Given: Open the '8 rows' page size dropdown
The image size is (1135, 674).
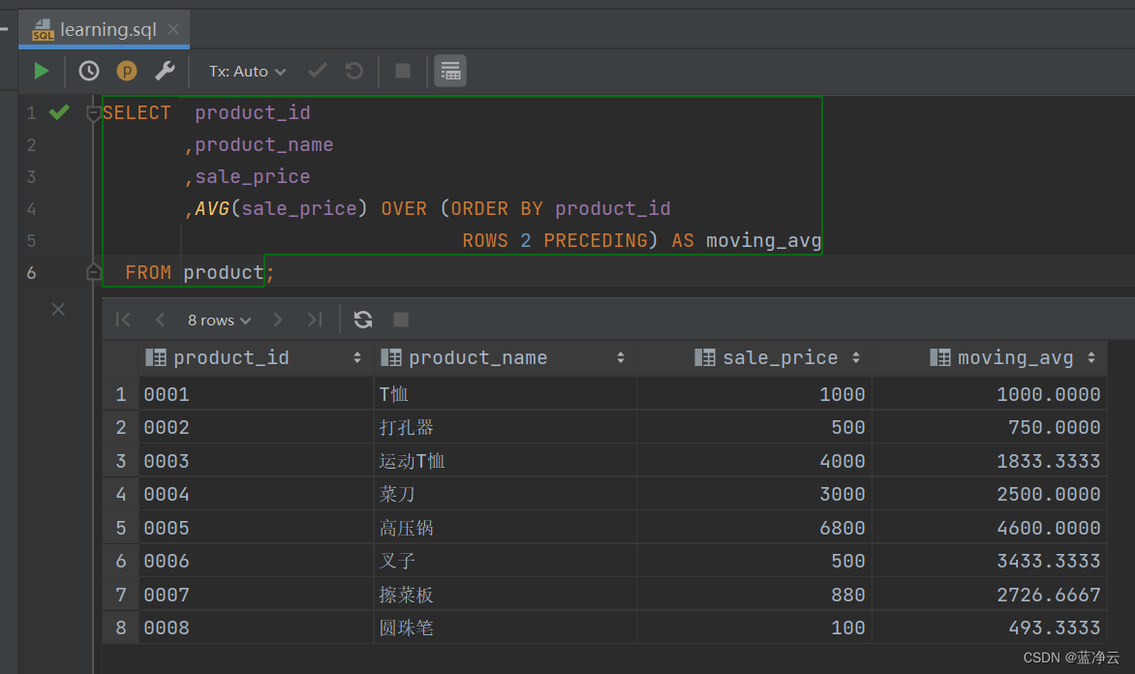Looking at the screenshot, I should 218,320.
